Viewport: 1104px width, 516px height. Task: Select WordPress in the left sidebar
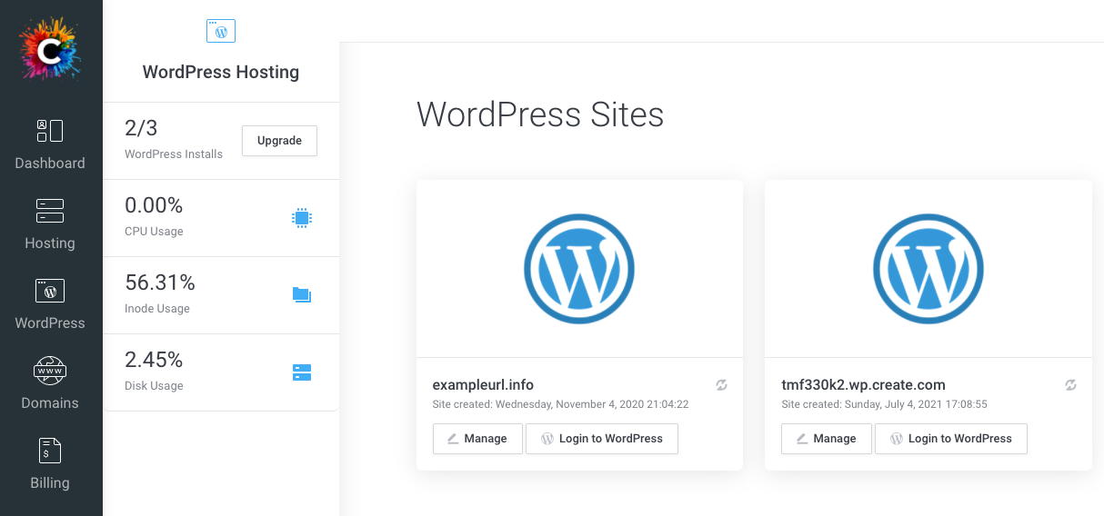[x=50, y=303]
